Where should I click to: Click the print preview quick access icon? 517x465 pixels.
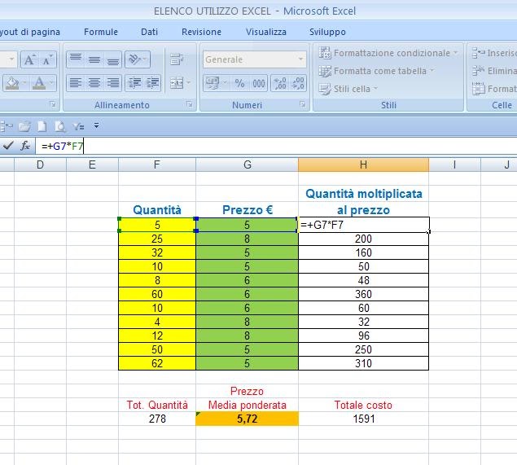[x=60, y=126]
